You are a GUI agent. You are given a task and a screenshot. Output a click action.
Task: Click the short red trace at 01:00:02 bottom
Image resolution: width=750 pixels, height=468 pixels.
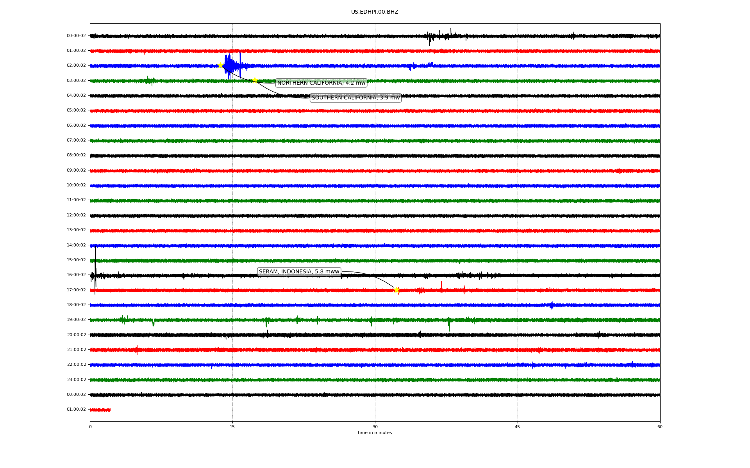(100, 410)
